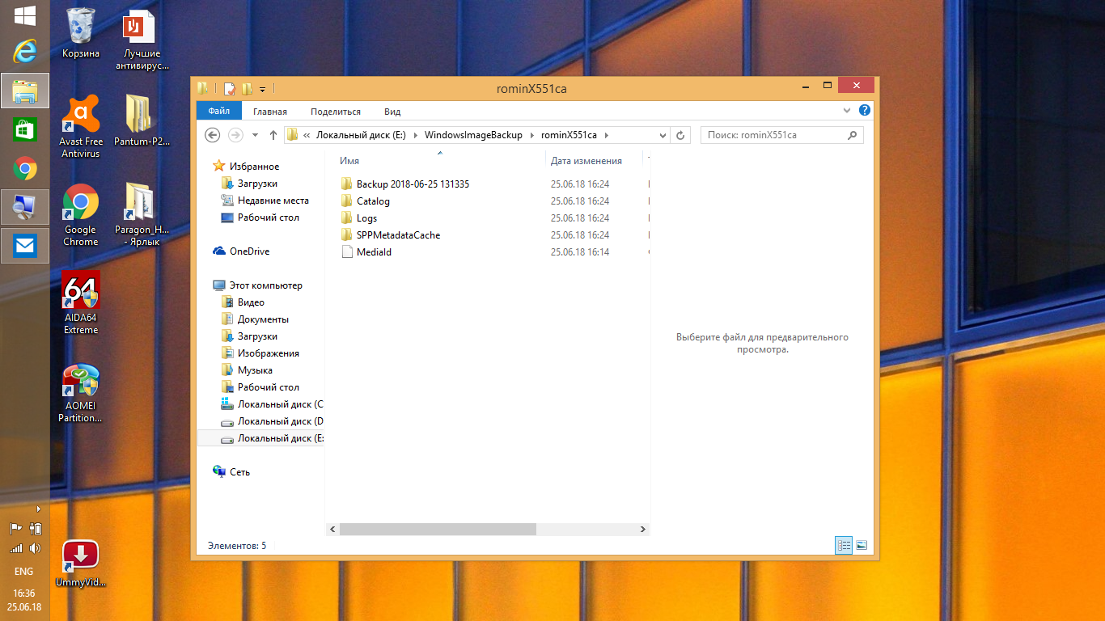Open AIDA64 Extreme desktop shortcut
The image size is (1105, 621).
[81, 302]
